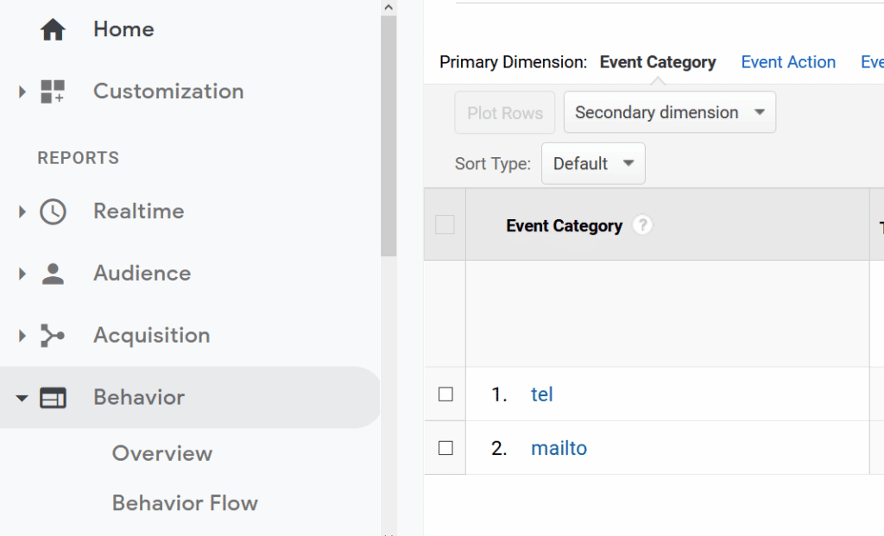Viewport: 884px width, 536px height.
Task: Tick the select-all checkbox in table header
Action: (445, 225)
